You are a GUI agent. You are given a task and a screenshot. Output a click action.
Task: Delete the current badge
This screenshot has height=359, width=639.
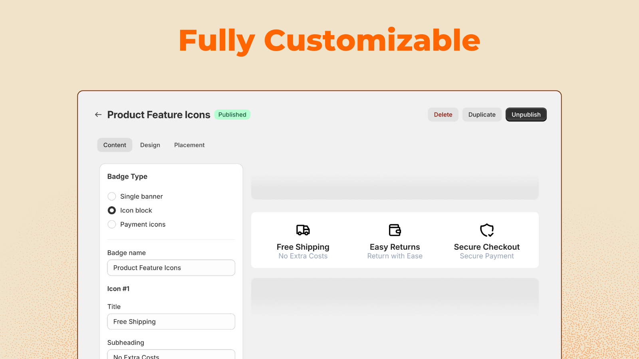[x=443, y=114]
